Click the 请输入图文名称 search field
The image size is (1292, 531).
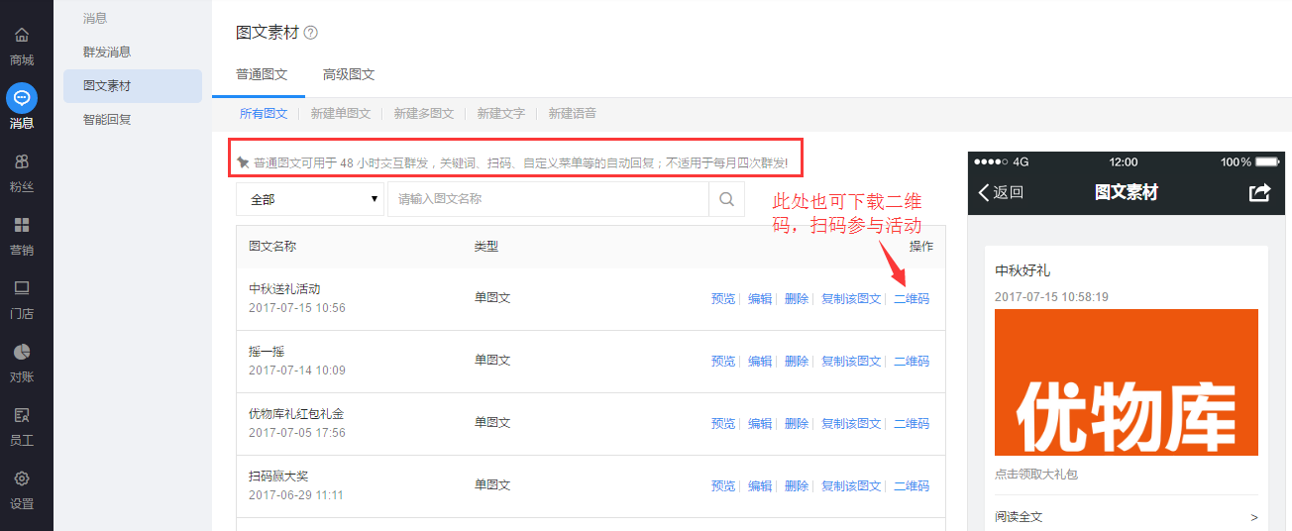548,199
